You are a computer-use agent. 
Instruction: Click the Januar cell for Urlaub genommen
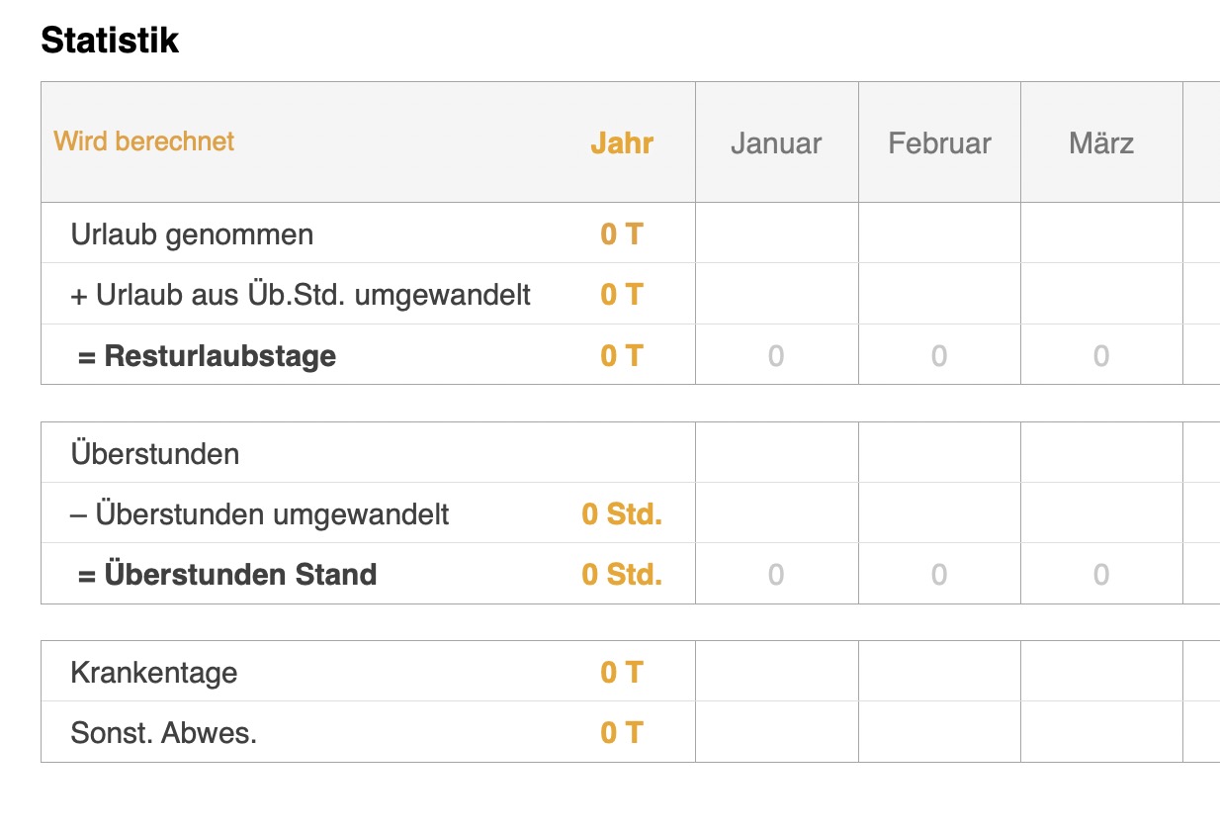[776, 234]
